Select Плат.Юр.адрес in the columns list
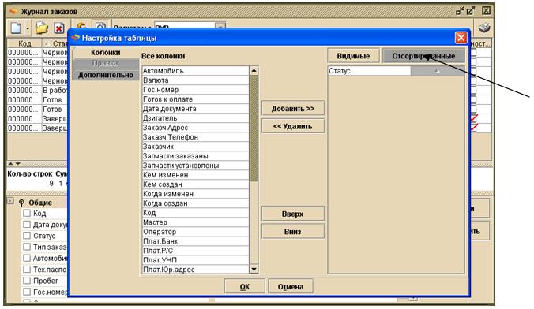534x309 pixels. coord(195,270)
